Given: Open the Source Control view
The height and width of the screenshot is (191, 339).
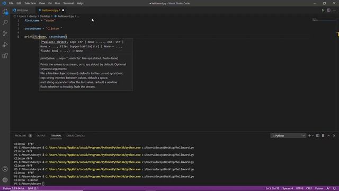Looking at the screenshot, I should (x=5, y=33).
